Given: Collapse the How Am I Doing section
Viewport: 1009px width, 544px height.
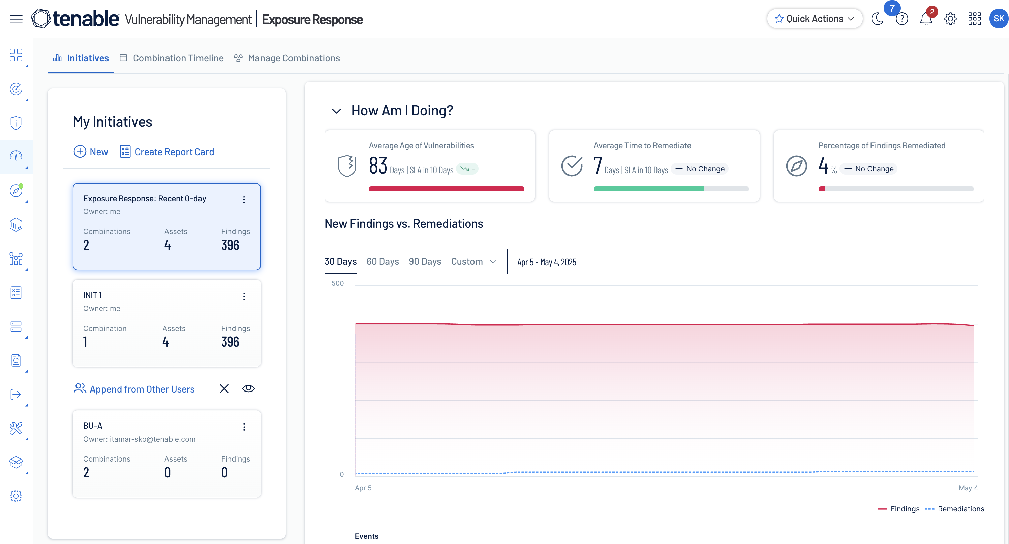Looking at the screenshot, I should tap(336, 111).
